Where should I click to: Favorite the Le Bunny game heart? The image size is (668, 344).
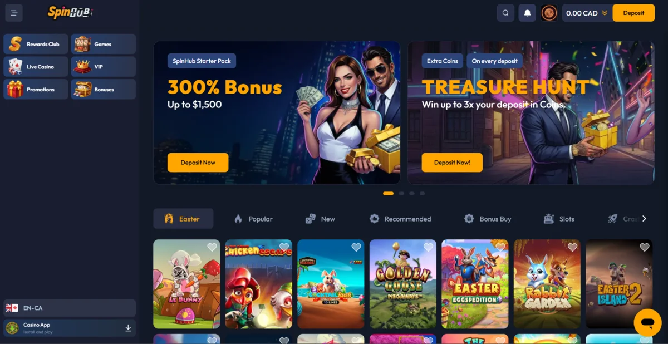pyautogui.click(x=212, y=247)
